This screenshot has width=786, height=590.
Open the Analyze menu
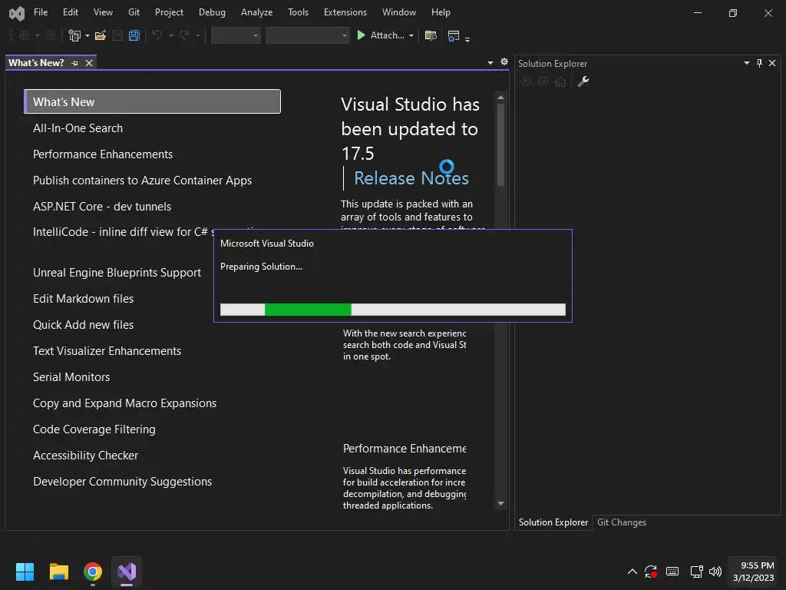click(x=256, y=12)
